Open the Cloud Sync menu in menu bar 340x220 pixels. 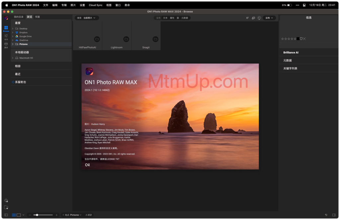tap(96, 5)
